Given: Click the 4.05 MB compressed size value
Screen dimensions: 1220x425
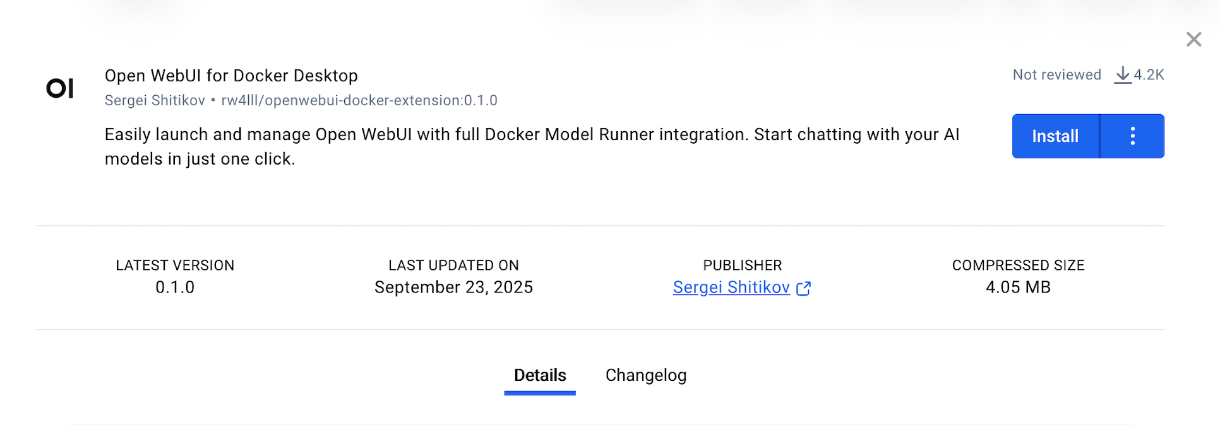Looking at the screenshot, I should [1018, 288].
